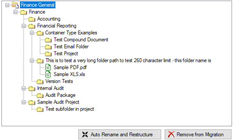Viewport: 234px width, 140px height.
Task: Click Auto Rename and Restructure button
Action: [x=120, y=134]
